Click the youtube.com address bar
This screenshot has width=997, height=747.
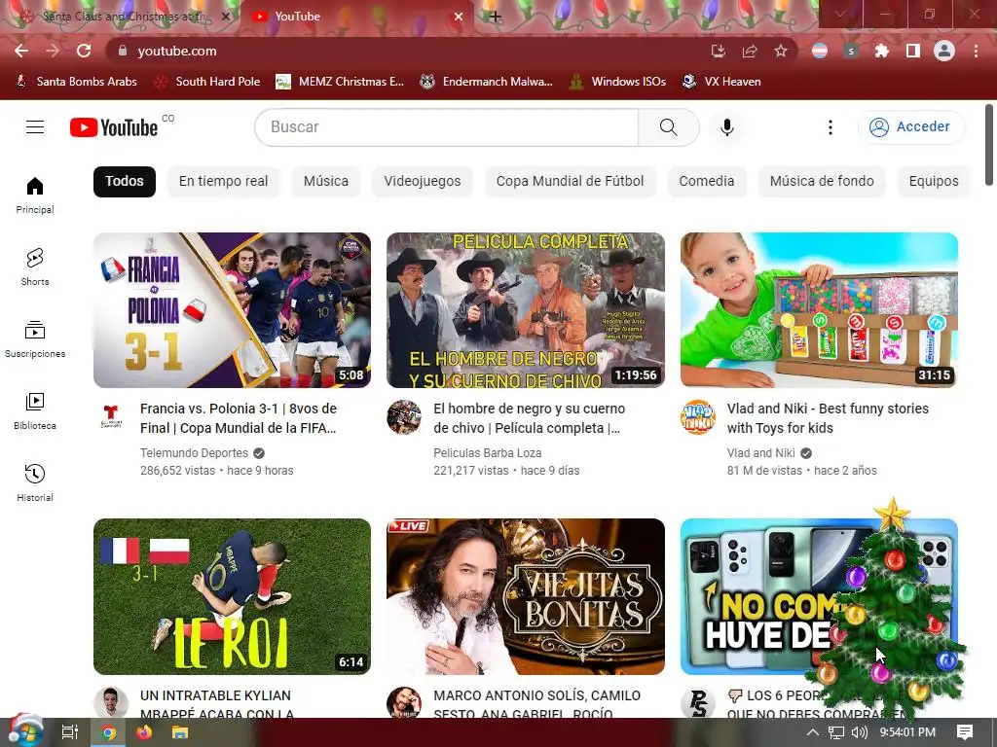click(x=407, y=51)
